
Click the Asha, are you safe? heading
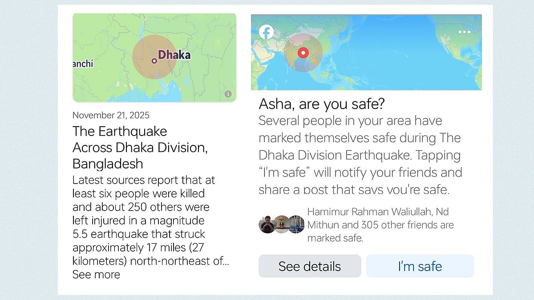coord(322,105)
